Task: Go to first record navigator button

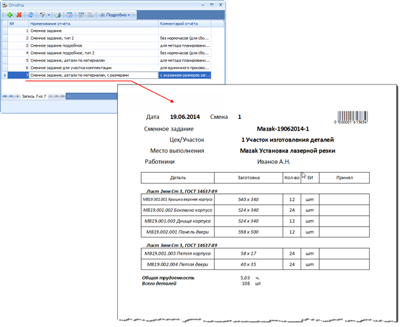Action: 5,96
